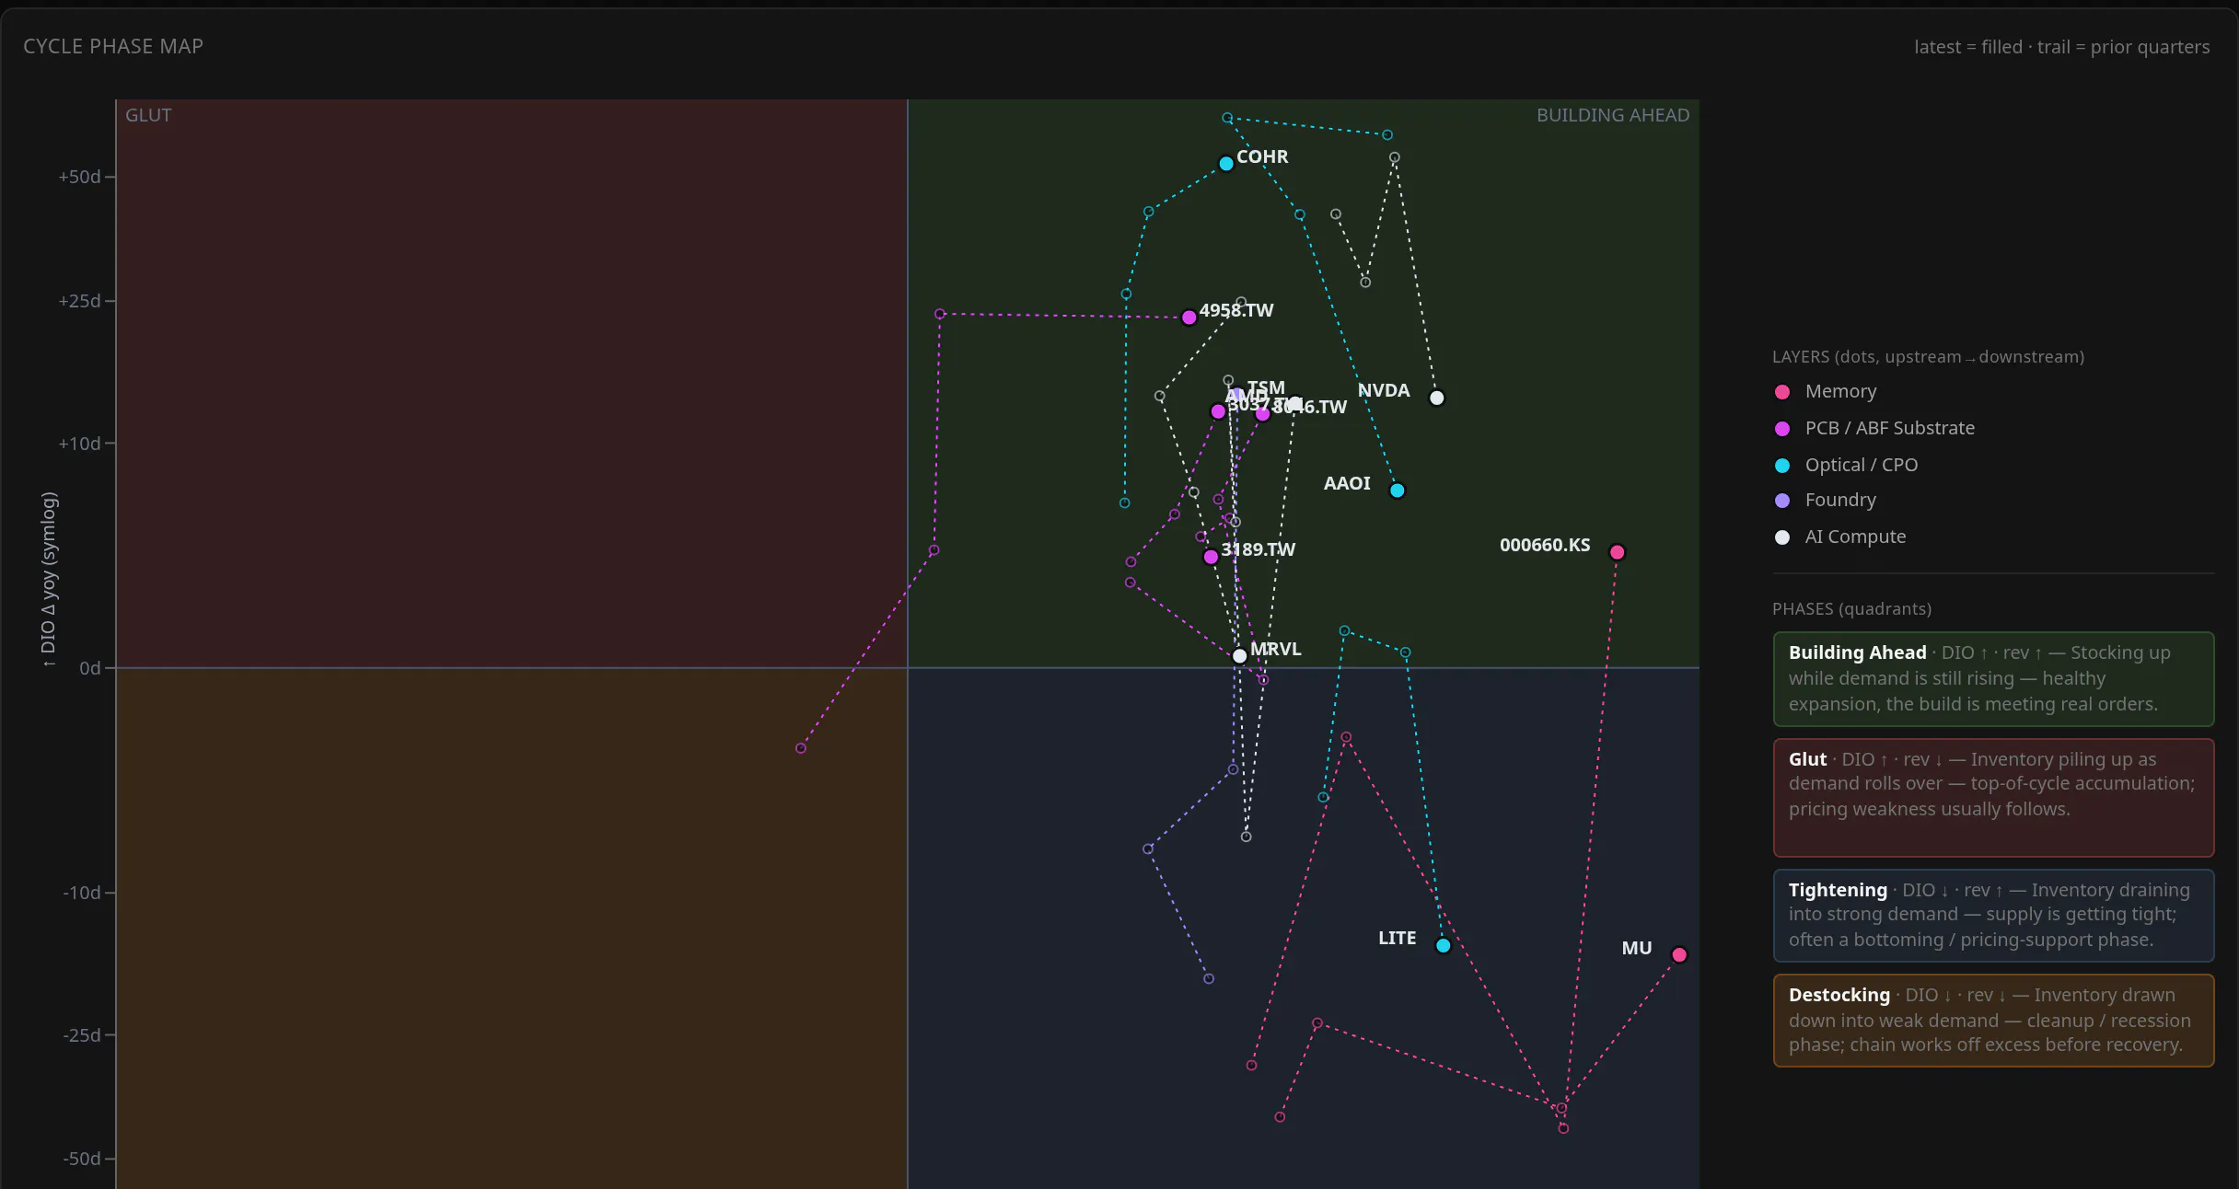Viewport: 2239px width, 1189px height.
Task: Click the 0d axis tick label
Action: pyautogui.click(x=90, y=668)
